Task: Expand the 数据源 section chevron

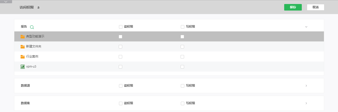Action: point(306,86)
